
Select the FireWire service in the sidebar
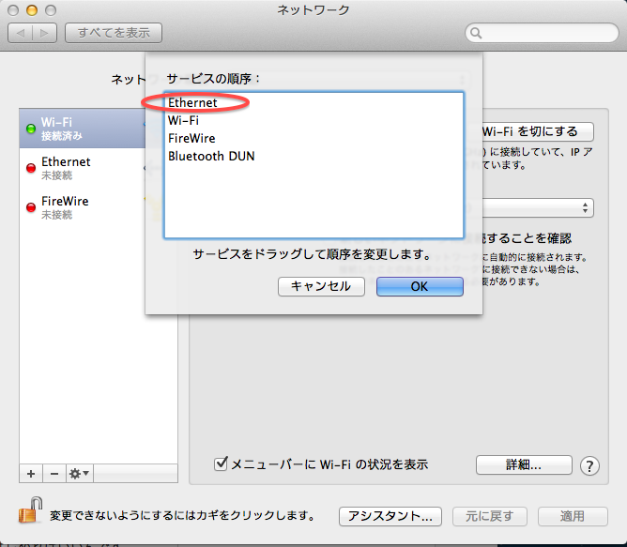tap(82, 207)
